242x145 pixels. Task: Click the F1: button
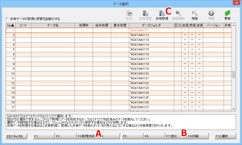click(x=44, y=136)
